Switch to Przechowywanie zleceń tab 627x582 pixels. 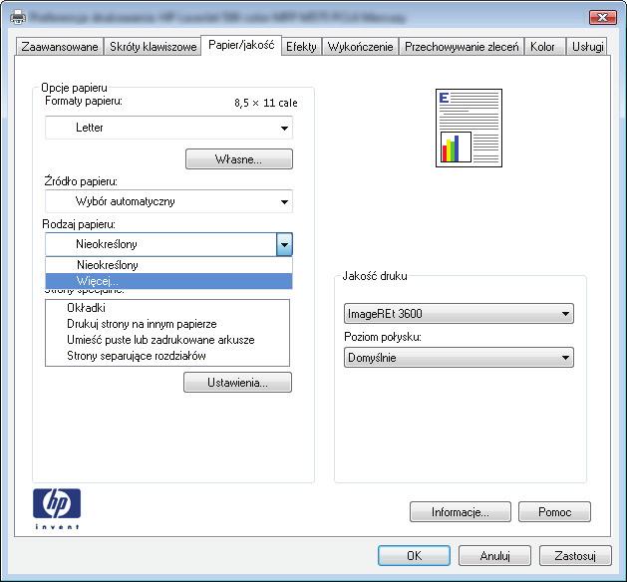pos(462,47)
